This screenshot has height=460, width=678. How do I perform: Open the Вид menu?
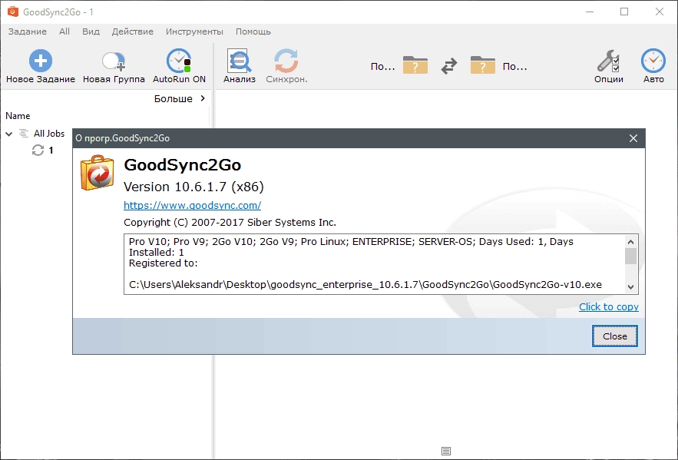click(91, 31)
